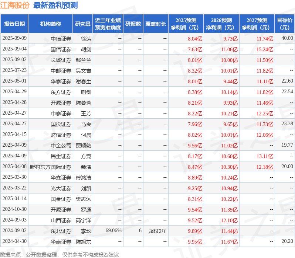Click the 数据来源 footer note
Viewport: 295px width, 258px height.
pos(60,255)
